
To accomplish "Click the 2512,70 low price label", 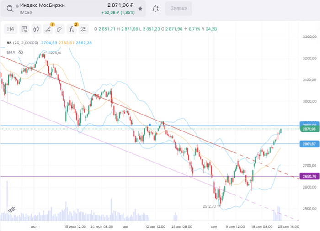I will pyautogui.click(x=209, y=206).
